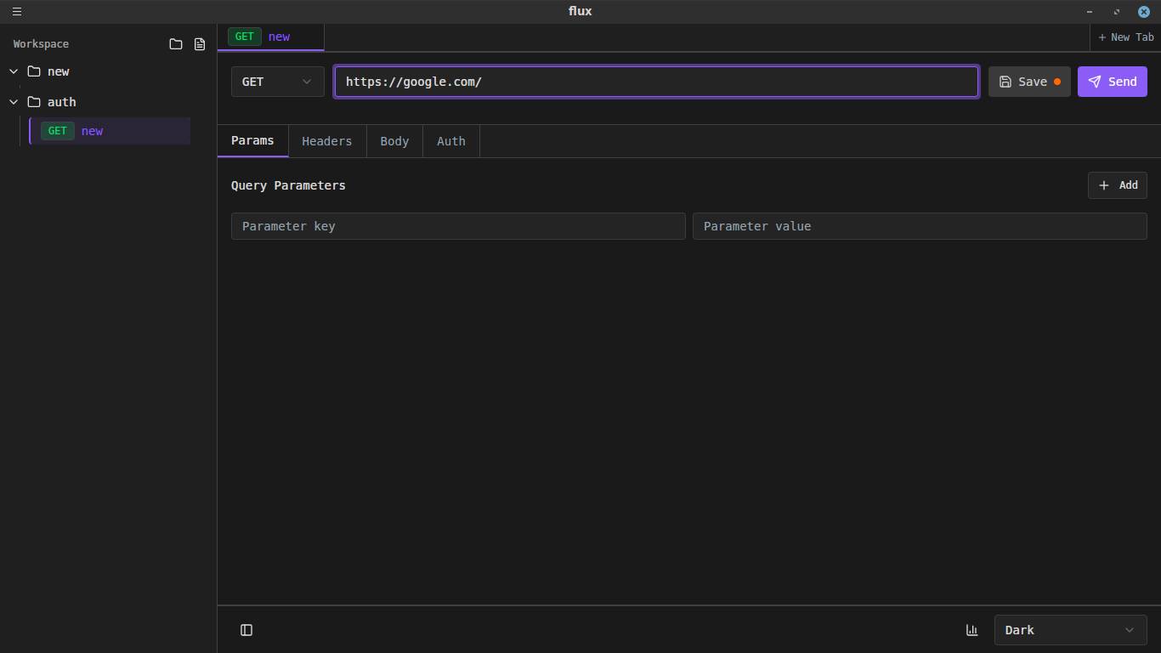Open the Dark theme dropdown

tap(1068, 630)
